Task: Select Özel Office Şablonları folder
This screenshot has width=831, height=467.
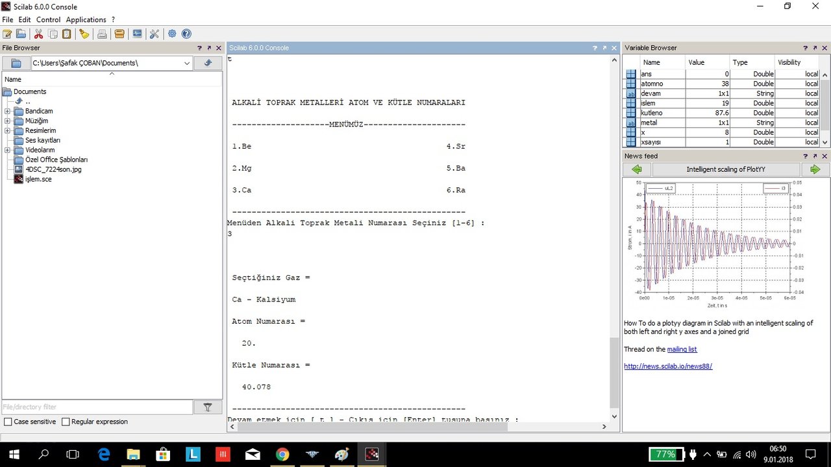Action: [56, 160]
